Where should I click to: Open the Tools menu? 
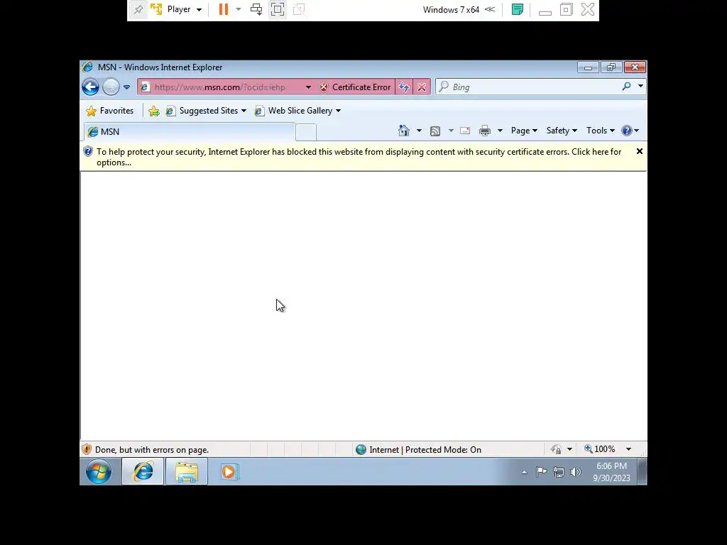click(601, 131)
